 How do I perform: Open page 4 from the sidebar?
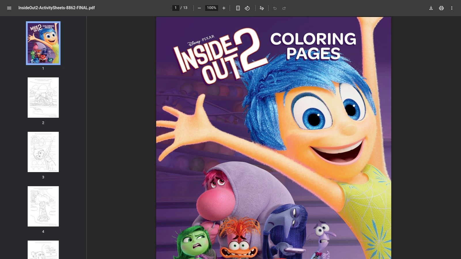pyautogui.click(x=43, y=206)
